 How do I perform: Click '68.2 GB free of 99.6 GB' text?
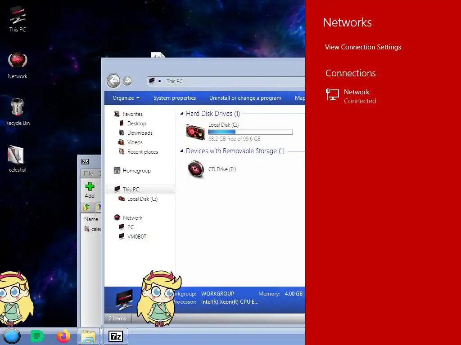point(234,138)
